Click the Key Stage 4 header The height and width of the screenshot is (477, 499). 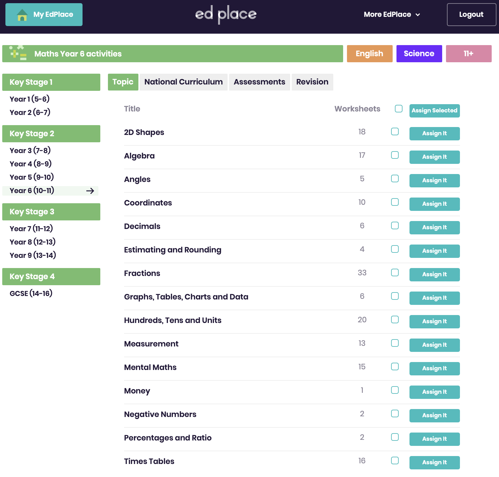[51, 277]
